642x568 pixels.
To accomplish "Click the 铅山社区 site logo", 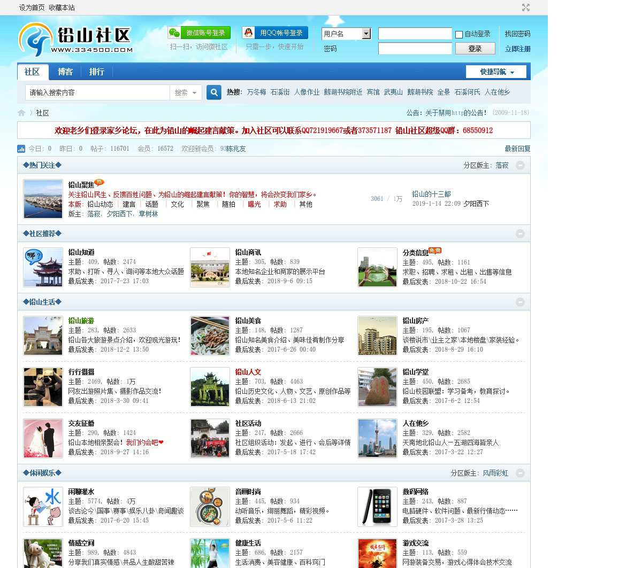I will point(75,39).
